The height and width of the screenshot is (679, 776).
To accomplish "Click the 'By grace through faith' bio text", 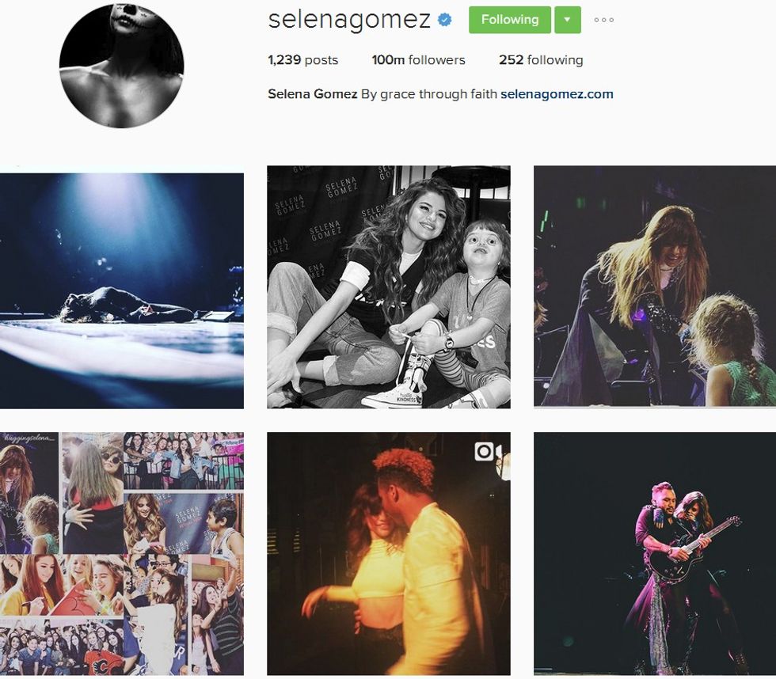I will pyautogui.click(x=428, y=94).
